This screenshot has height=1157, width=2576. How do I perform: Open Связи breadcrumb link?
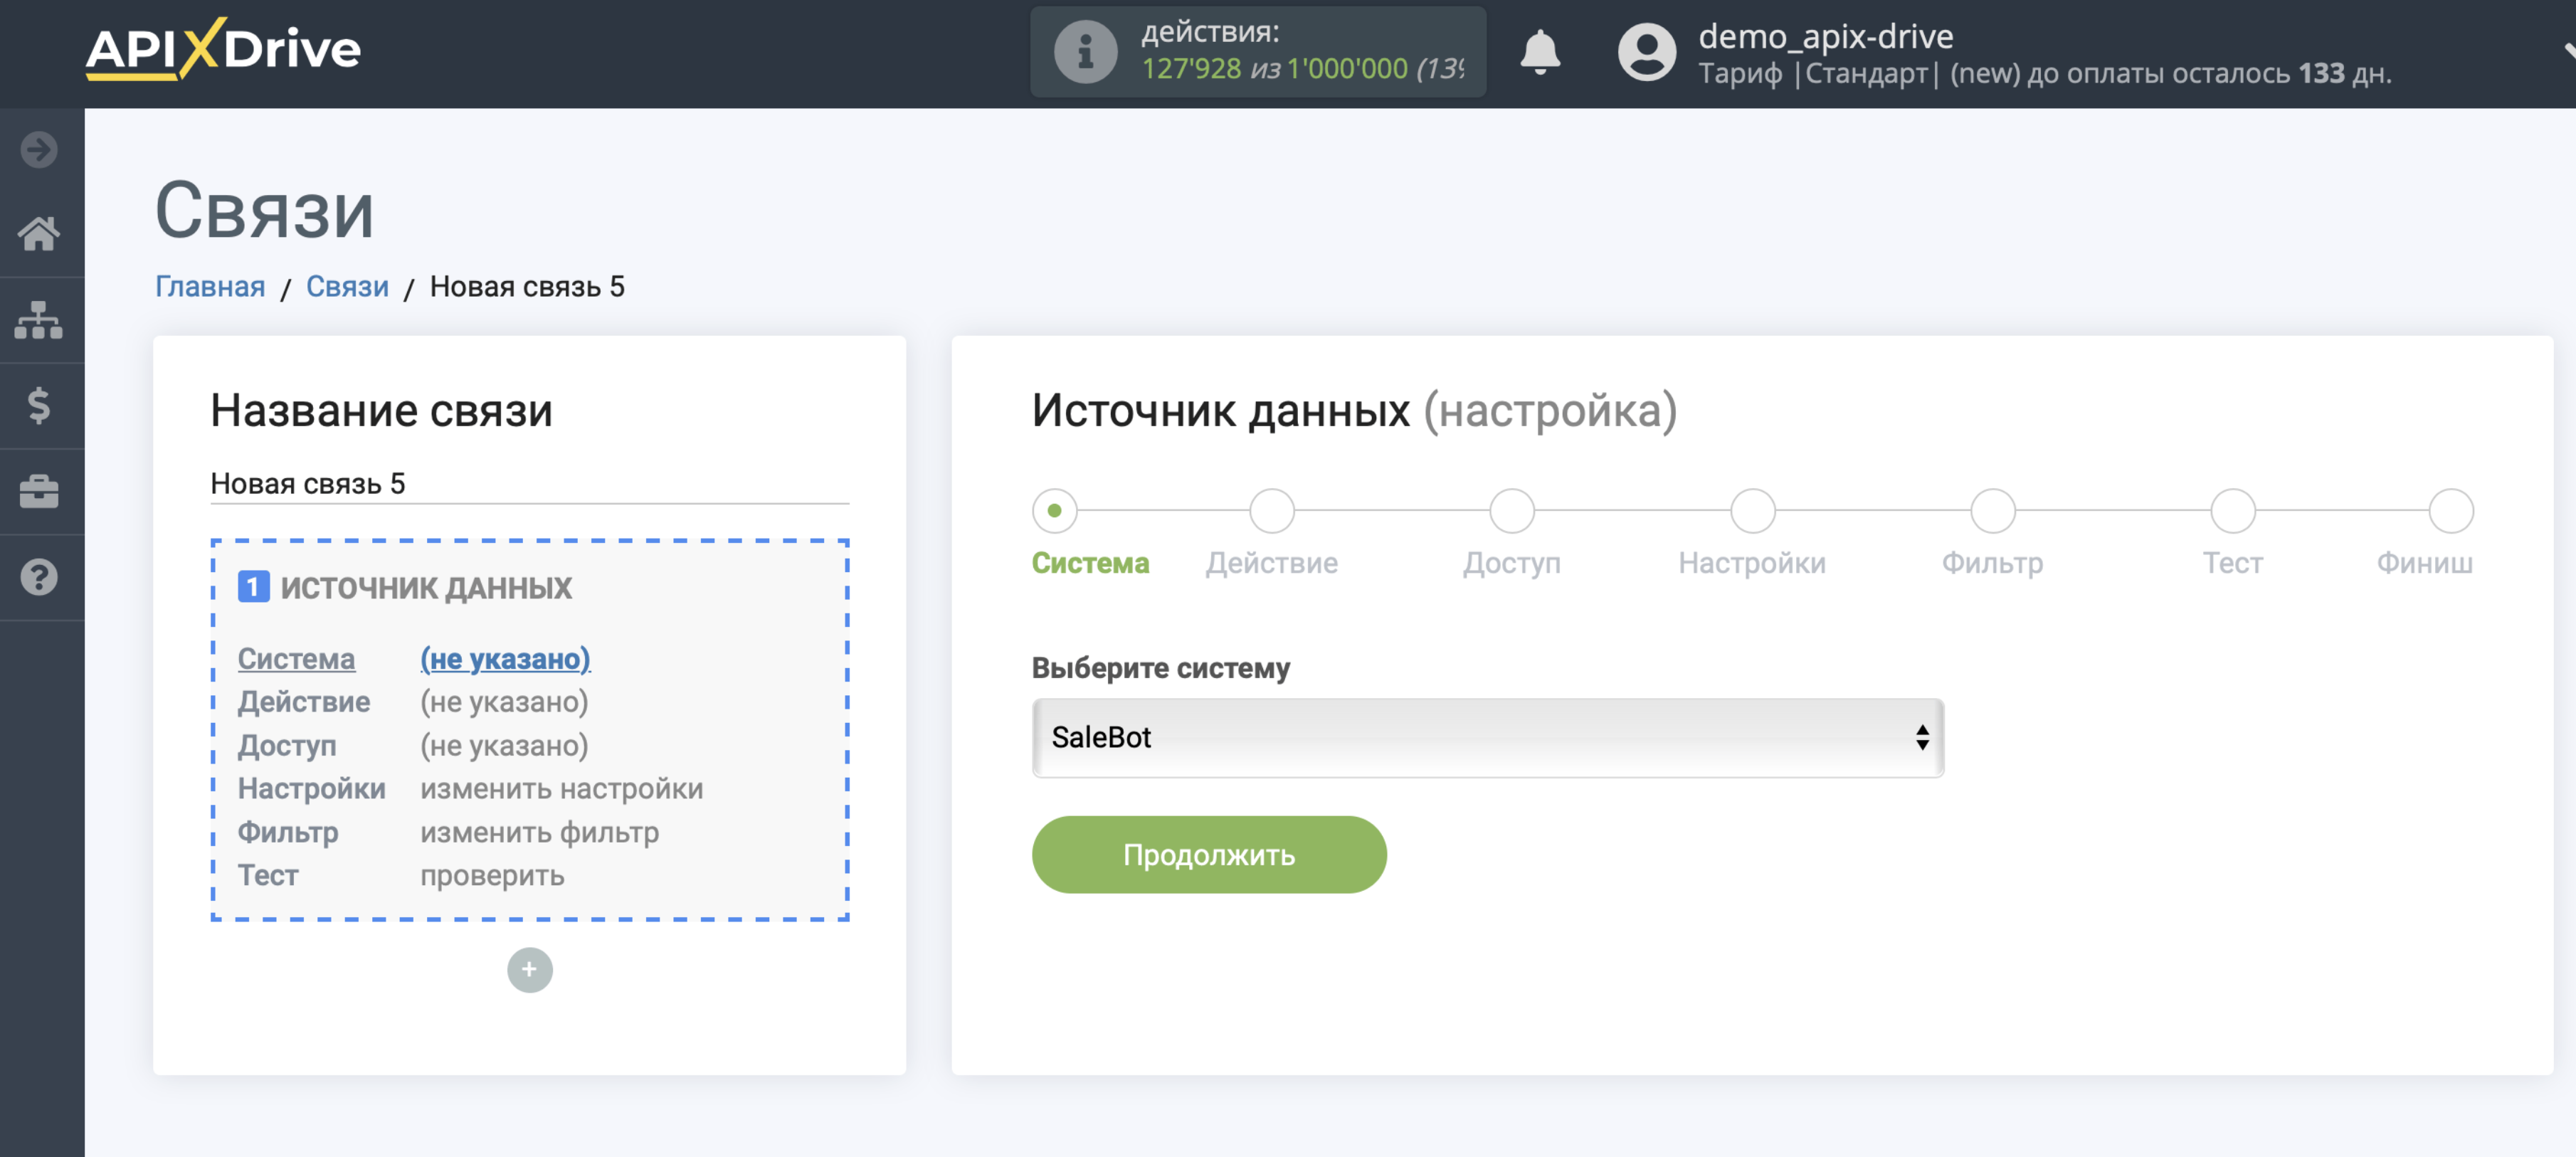[x=347, y=287]
